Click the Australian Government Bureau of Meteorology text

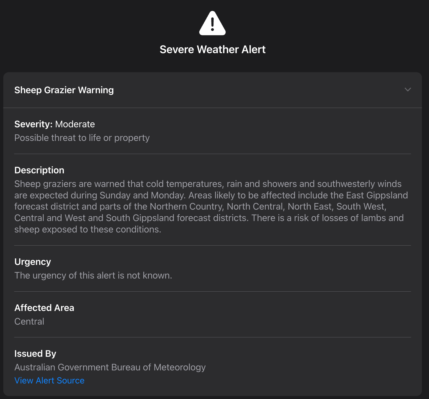(110, 367)
